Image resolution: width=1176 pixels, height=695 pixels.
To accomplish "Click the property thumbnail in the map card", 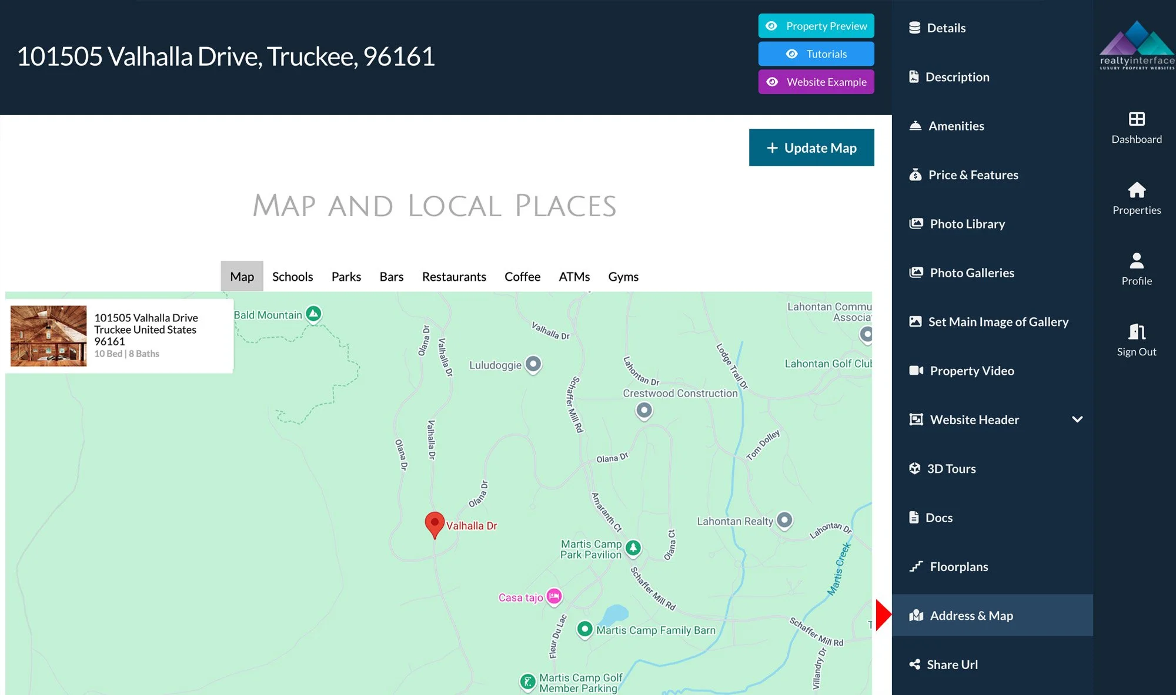I will [48, 335].
